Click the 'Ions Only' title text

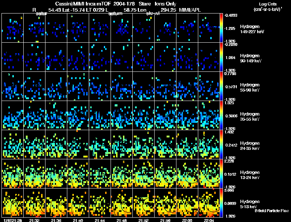pyautogui.click(x=166, y=4)
